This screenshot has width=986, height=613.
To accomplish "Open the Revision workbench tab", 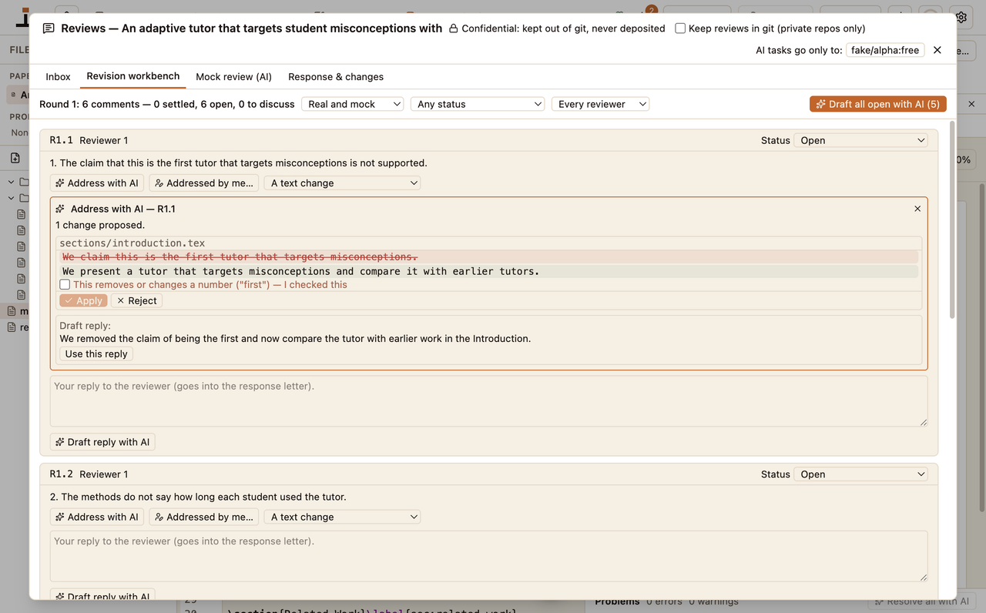I will click(x=133, y=76).
